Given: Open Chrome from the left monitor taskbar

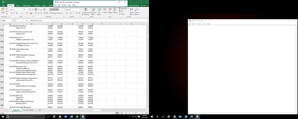Looking at the screenshot, I should 60,117.
